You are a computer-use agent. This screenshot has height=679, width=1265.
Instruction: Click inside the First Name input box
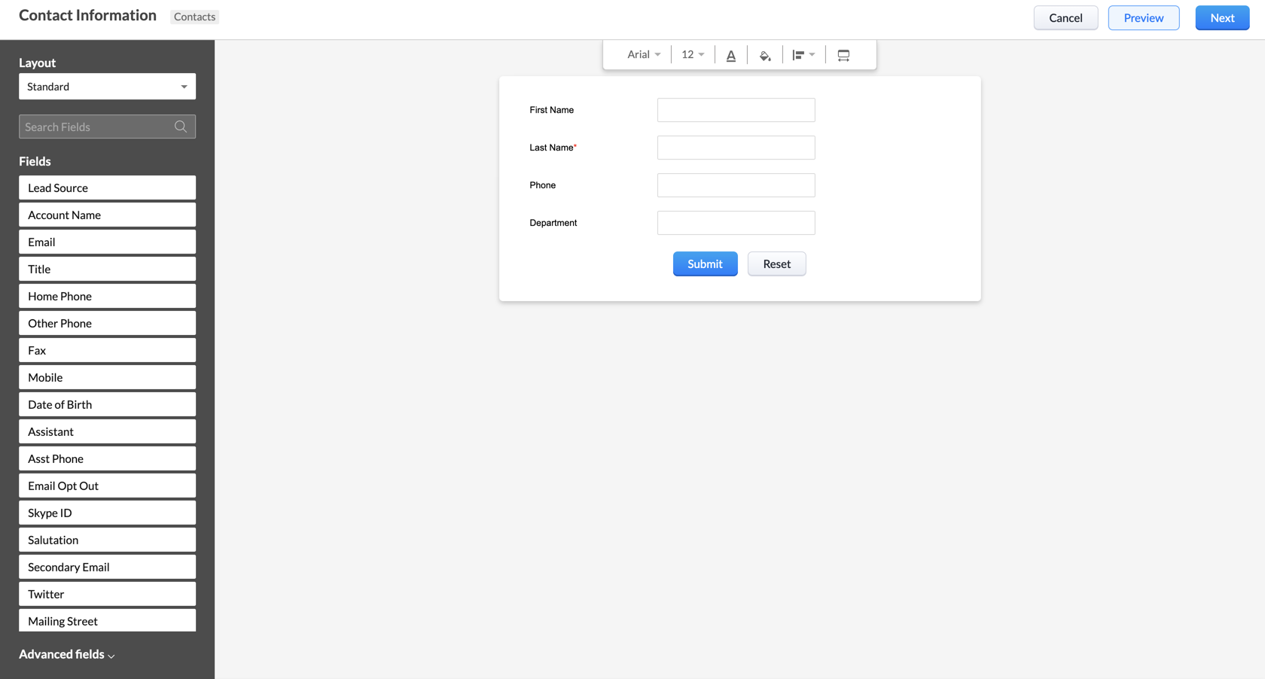[736, 110]
